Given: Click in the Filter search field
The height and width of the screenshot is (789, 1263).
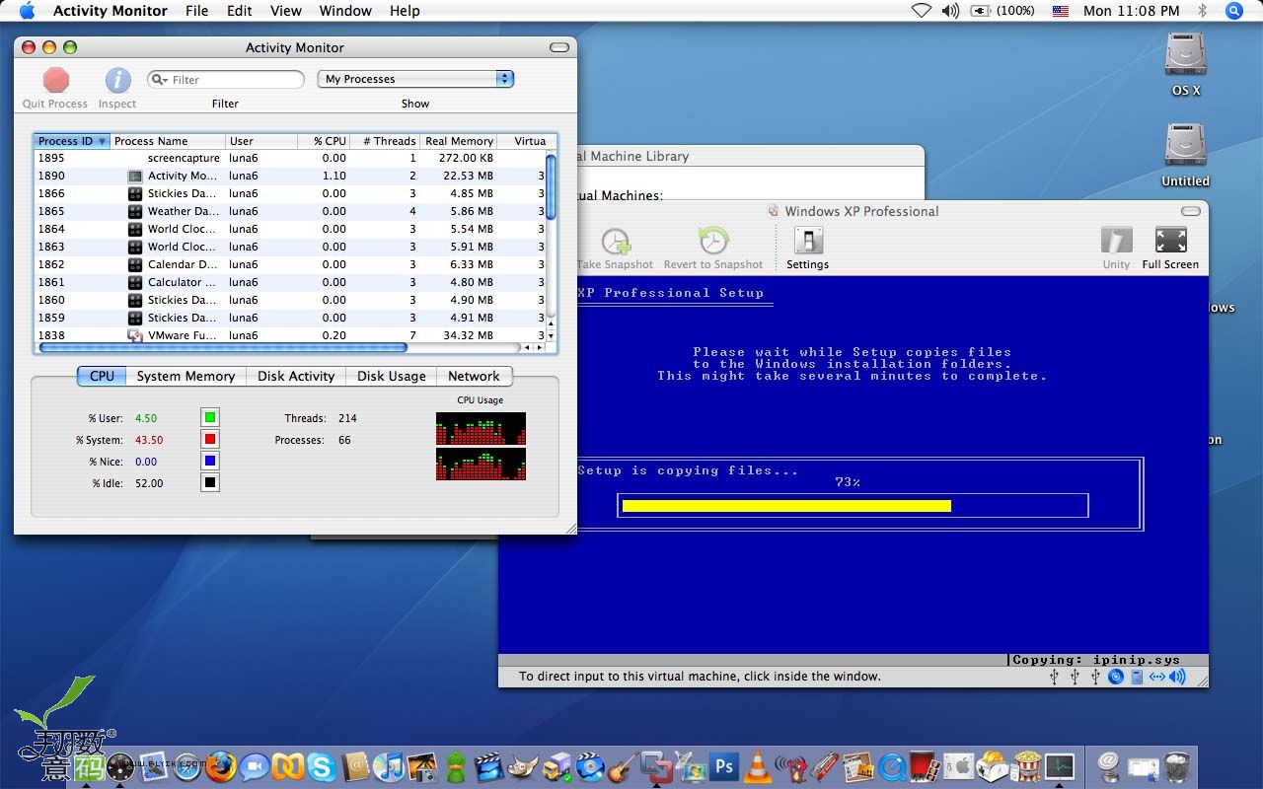Looking at the screenshot, I should point(226,80).
